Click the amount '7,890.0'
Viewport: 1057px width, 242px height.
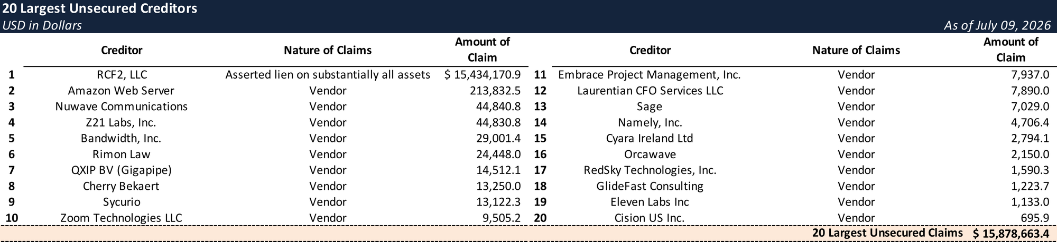click(1030, 91)
